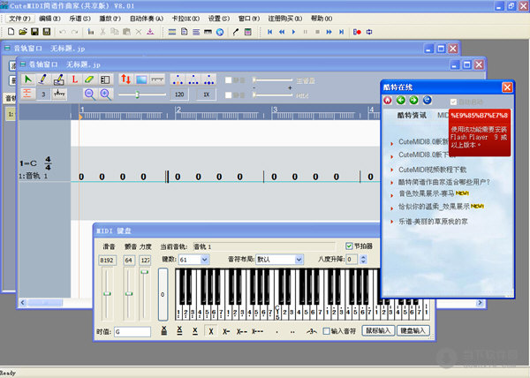530x378 pixels.
Task: Jump to start with rewind-to-beginning button
Action: [x=269, y=32]
